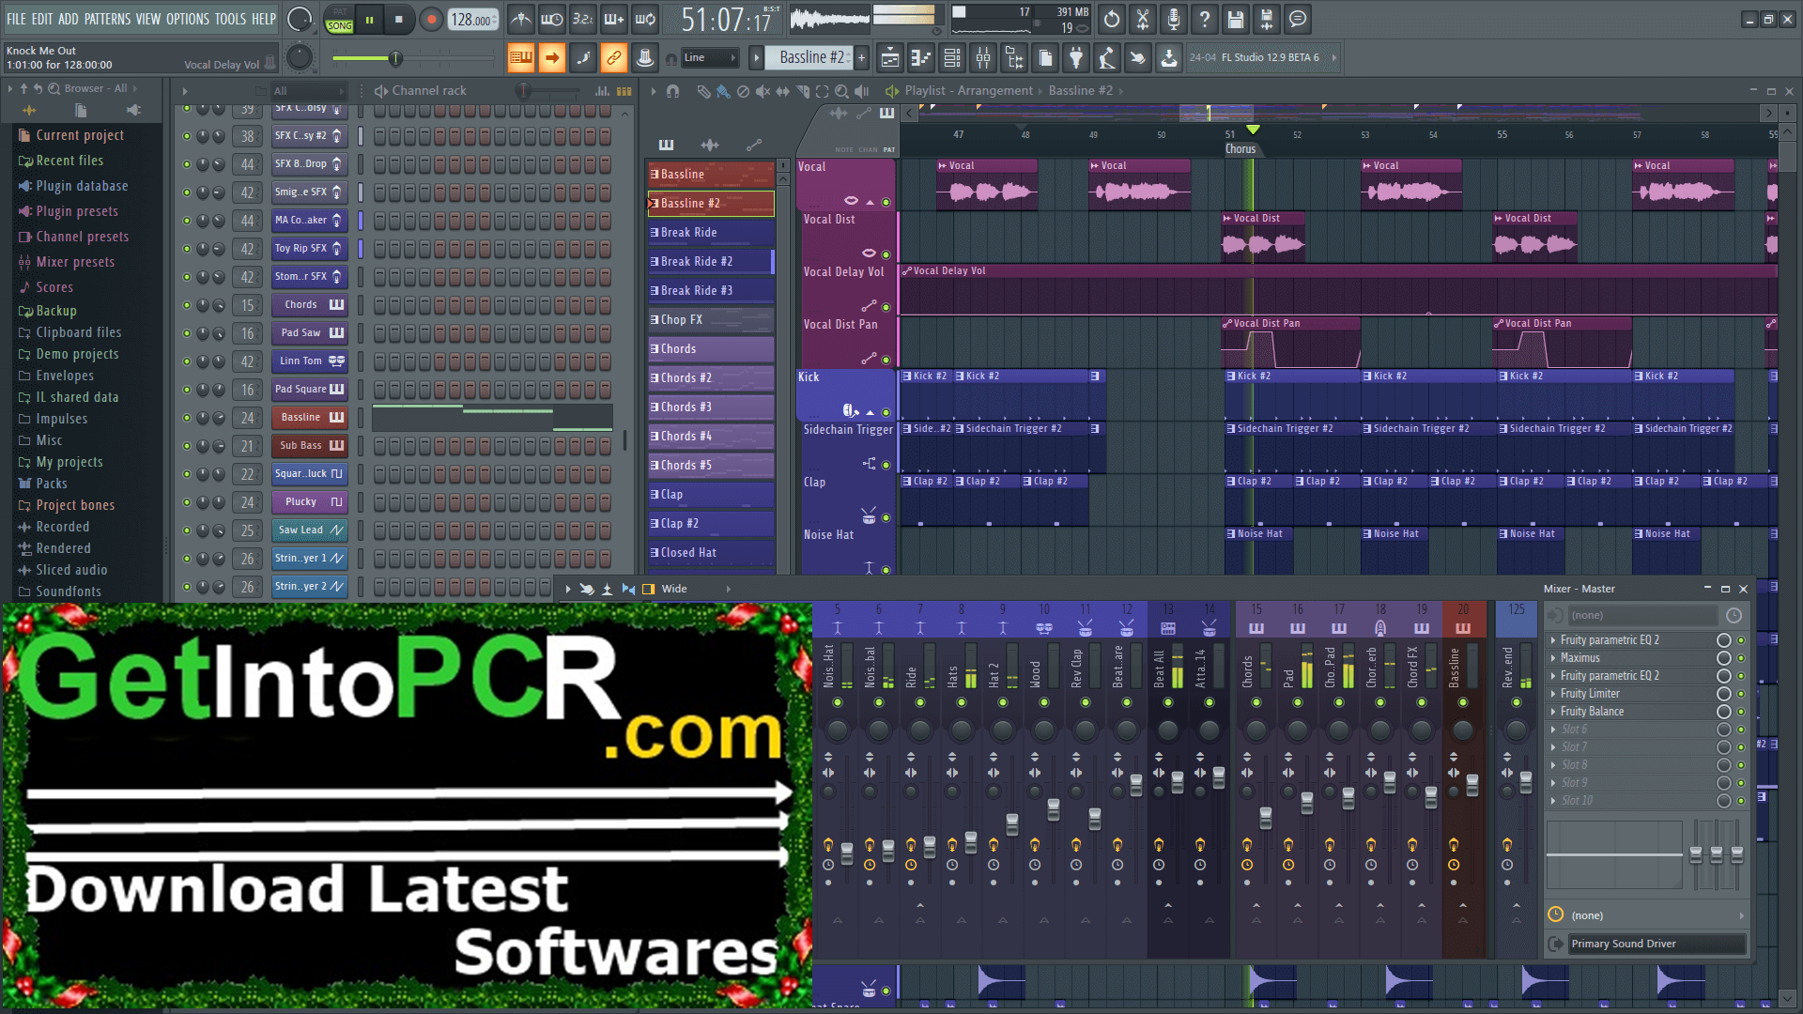This screenshot has width=1803, height=1014.
Task: Expand the Fruity Balance slot arrow
Action: [1553, 712]
